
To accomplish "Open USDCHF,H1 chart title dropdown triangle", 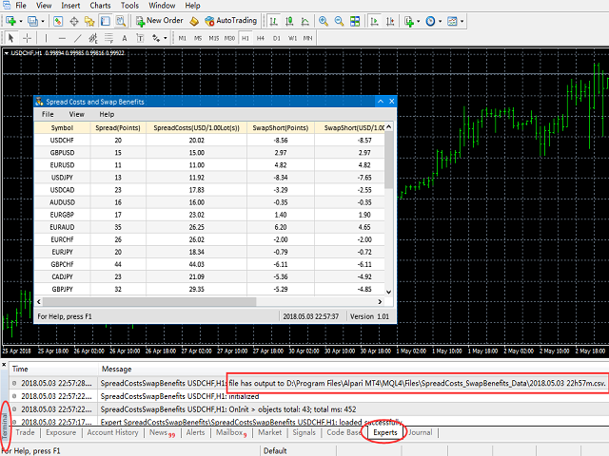I will pos(7,53).
